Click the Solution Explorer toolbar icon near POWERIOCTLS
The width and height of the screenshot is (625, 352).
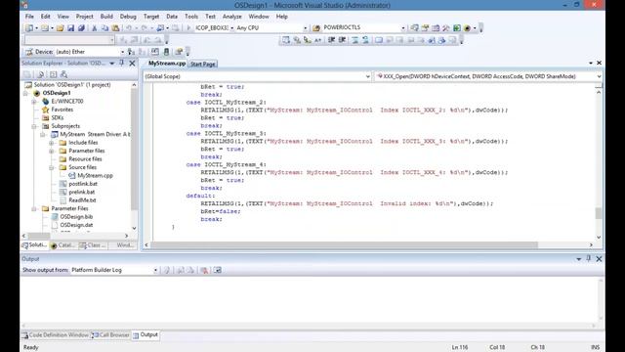coord(414,28)
